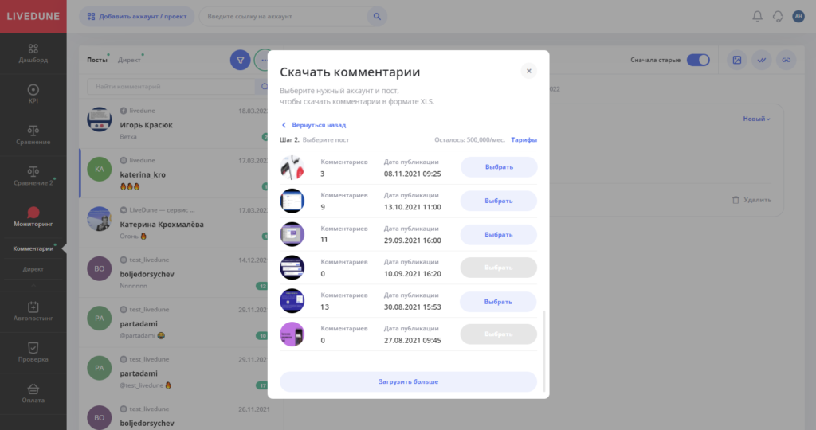Switch to the Директ tab
This screenshot has height=430, width=816.
pyautogui.click(x=129, y=60)
